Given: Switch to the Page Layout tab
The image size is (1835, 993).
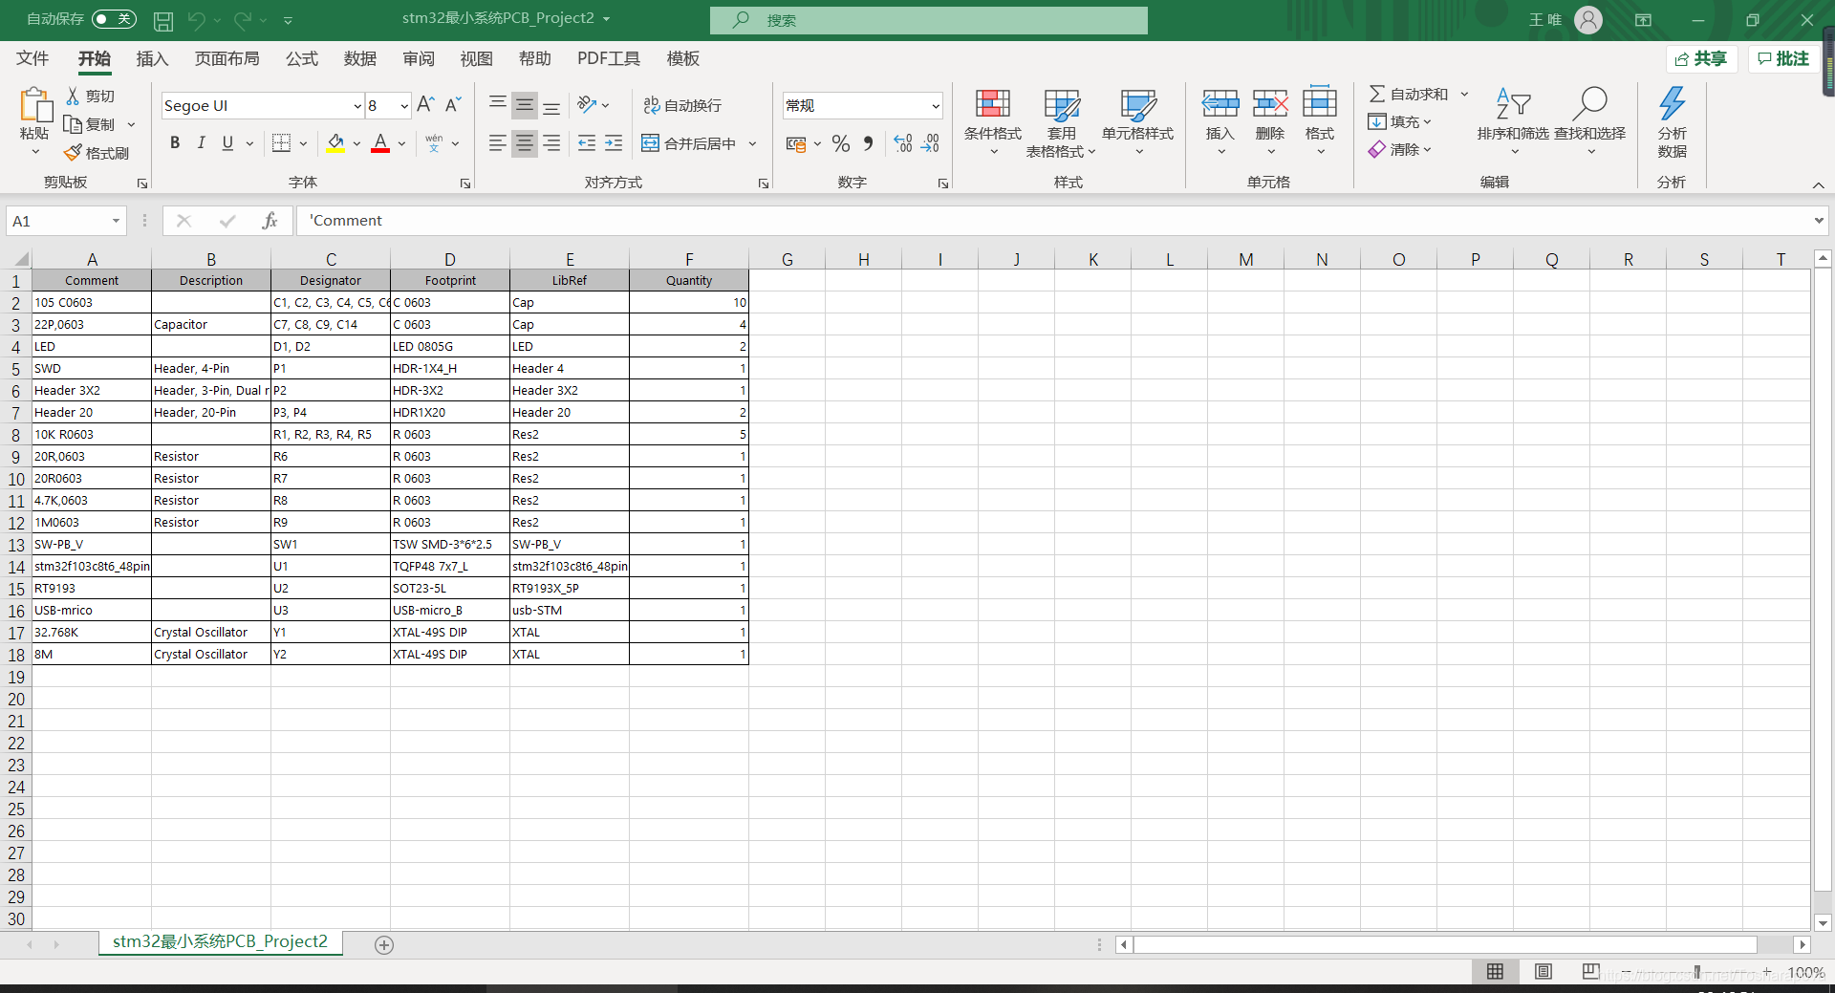Looking at the screenshot, I should pos(227,58).
